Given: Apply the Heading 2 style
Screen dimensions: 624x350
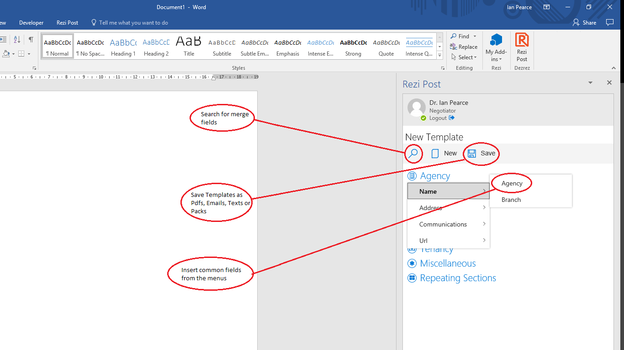Looking at the screenshot, I should pos(156,47).
